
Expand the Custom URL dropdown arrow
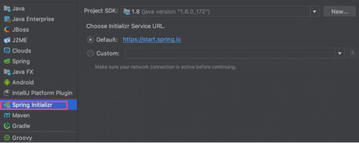coord(340,54)
